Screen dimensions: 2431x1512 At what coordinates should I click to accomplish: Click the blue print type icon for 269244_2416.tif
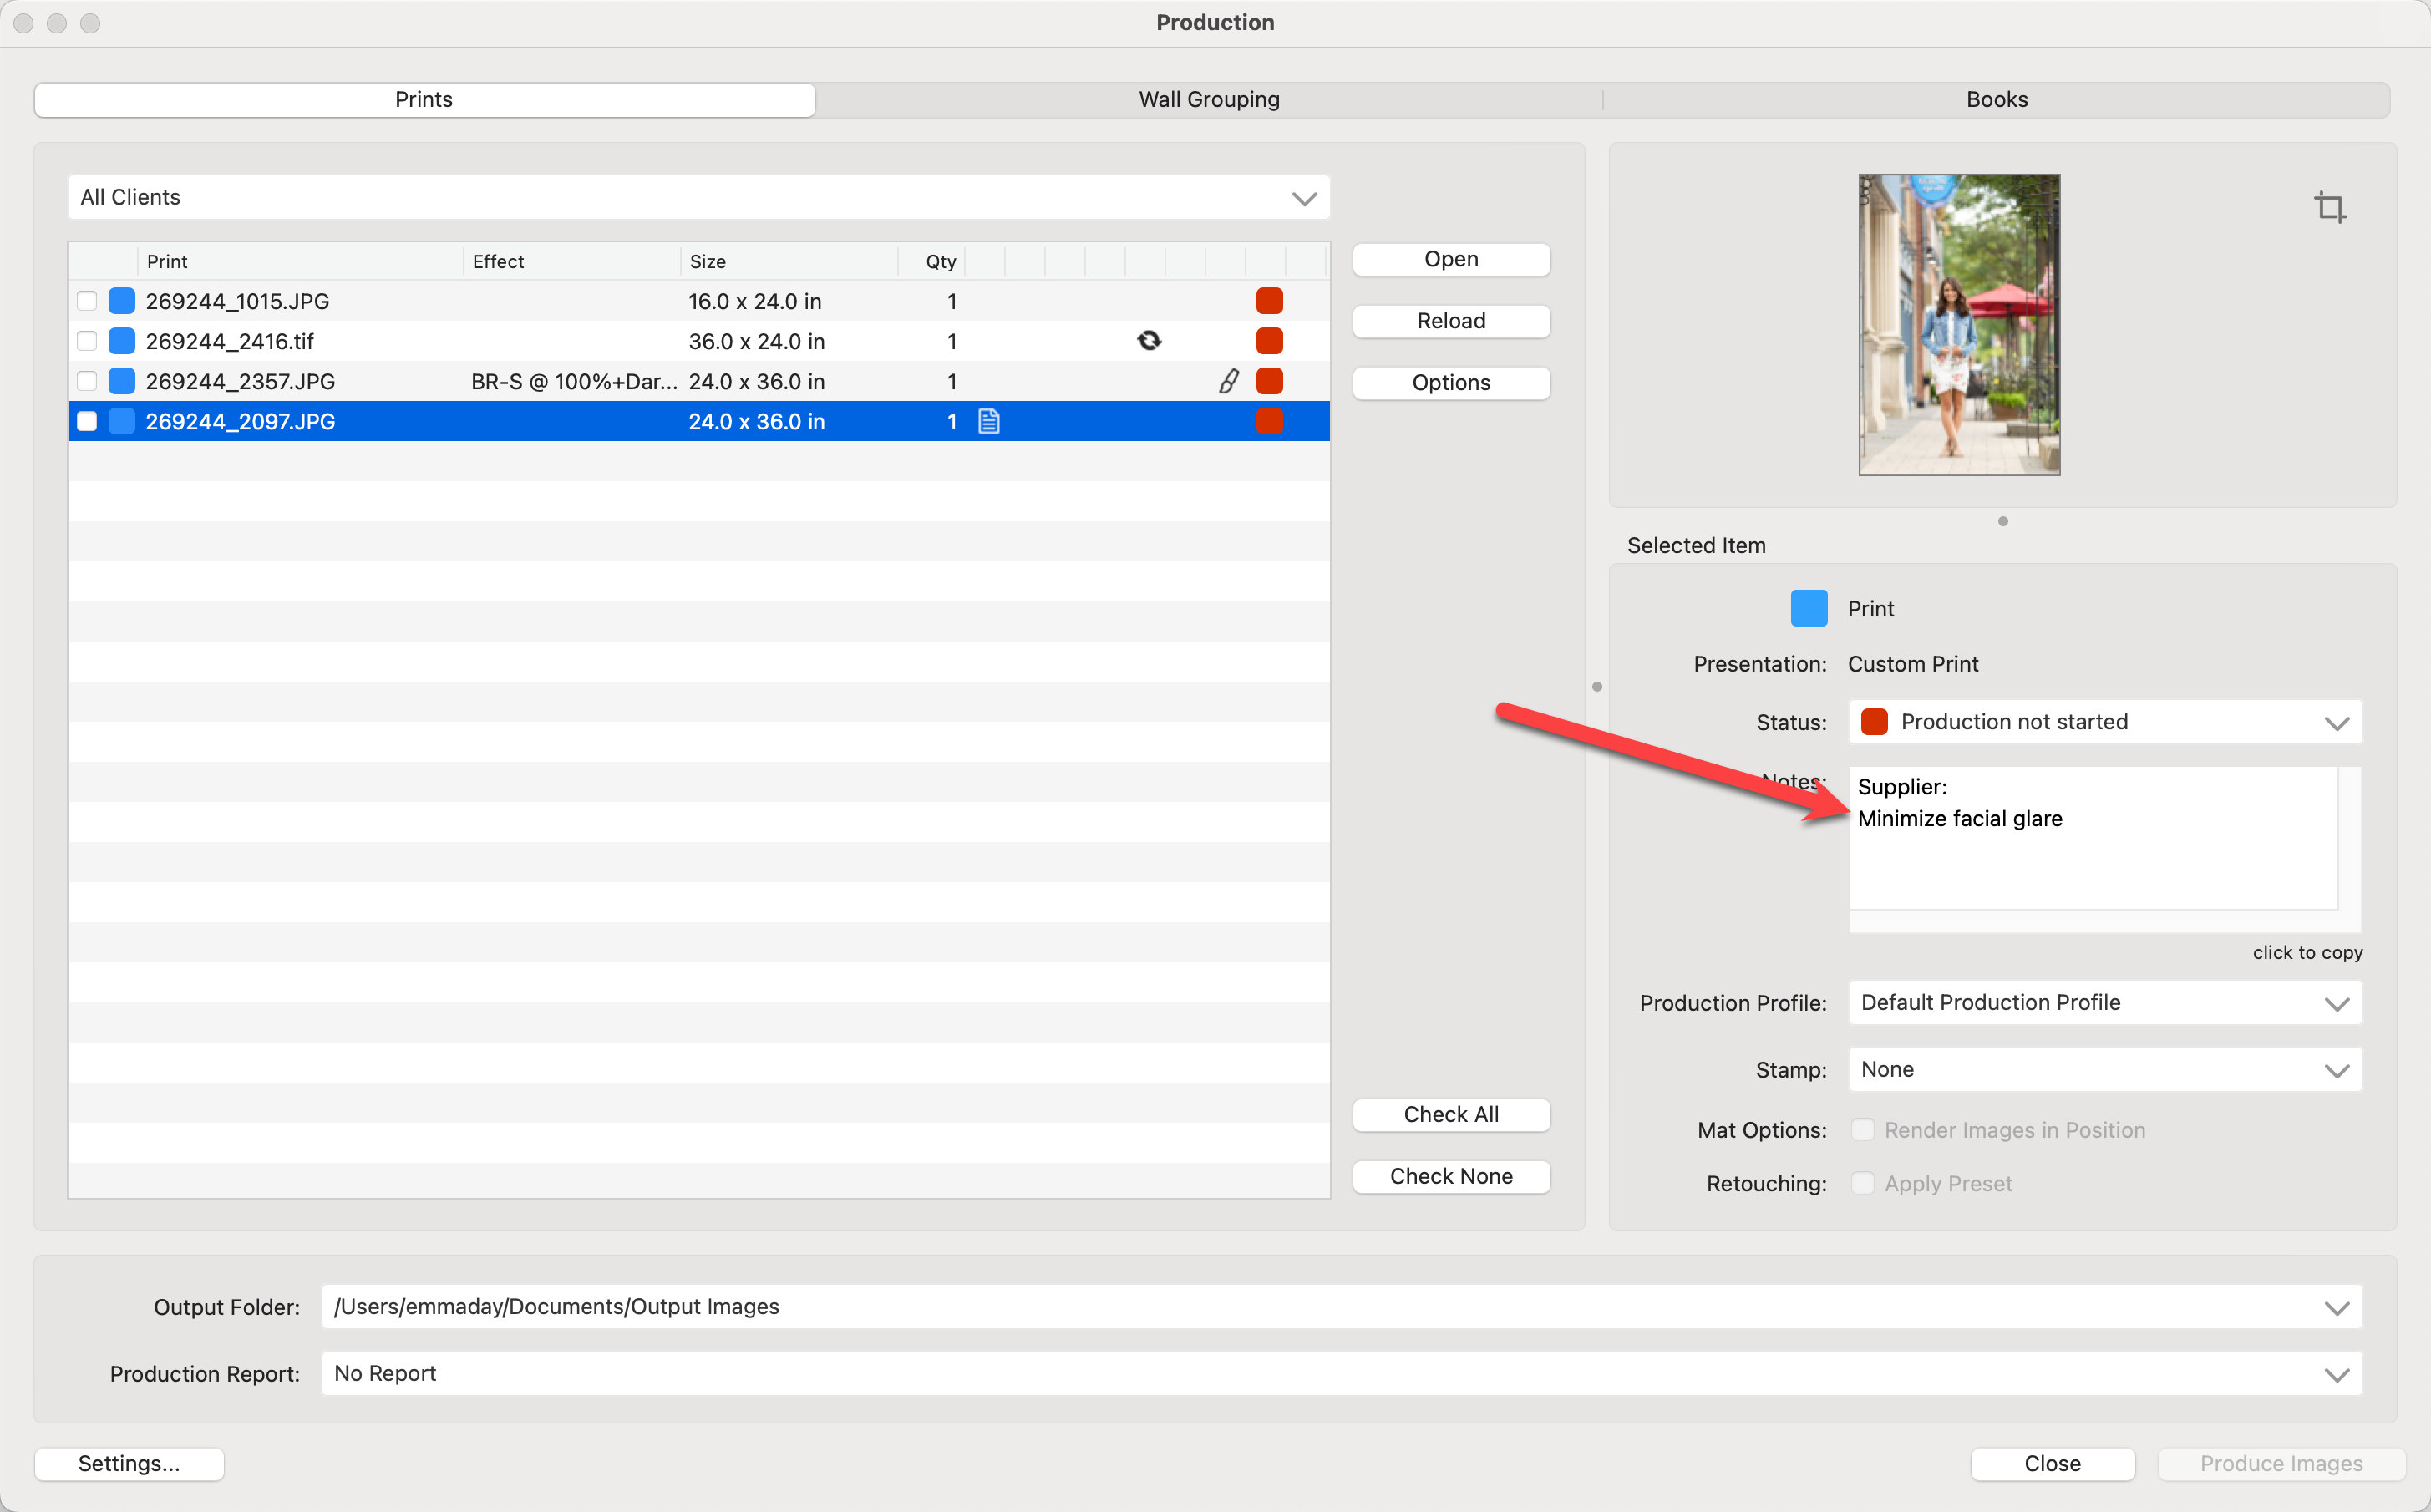(122, 341)
